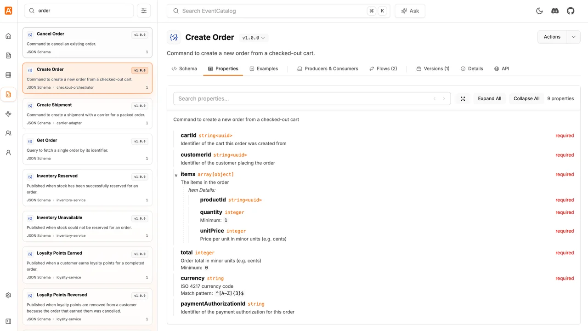The width and height of the screenshot is (588, 331).
Task: Open the Producers & Consumers tab
Action: click(328, 68)
